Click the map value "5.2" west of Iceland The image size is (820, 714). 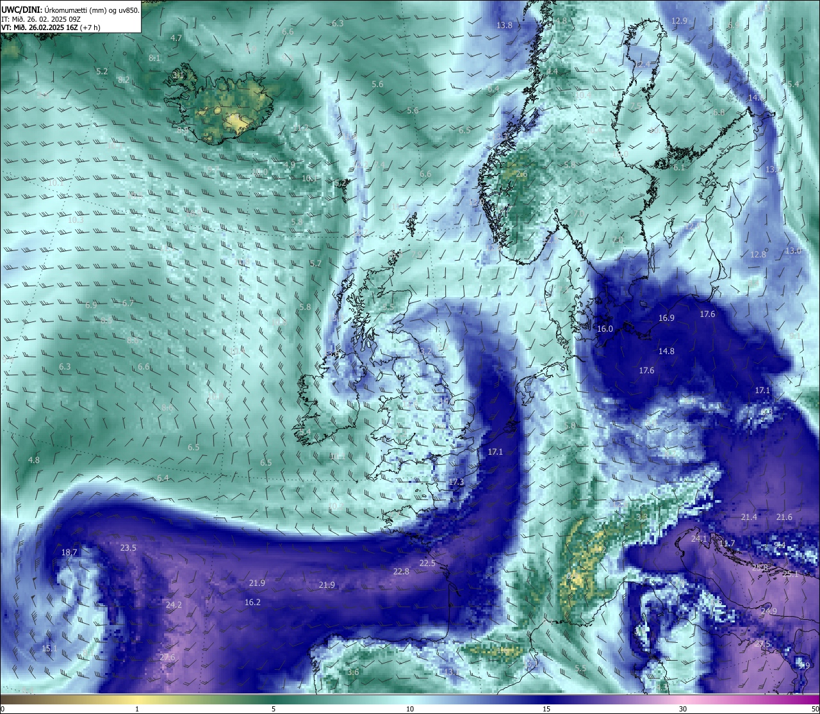click(x=102, y=72)
